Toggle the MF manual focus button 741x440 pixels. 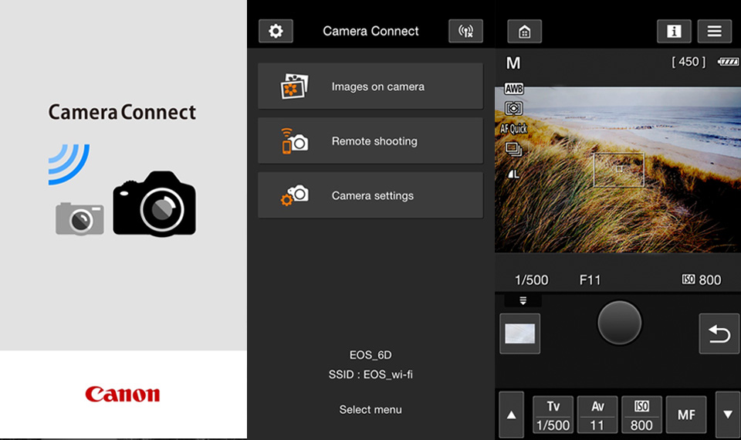[x=686, y=415]
